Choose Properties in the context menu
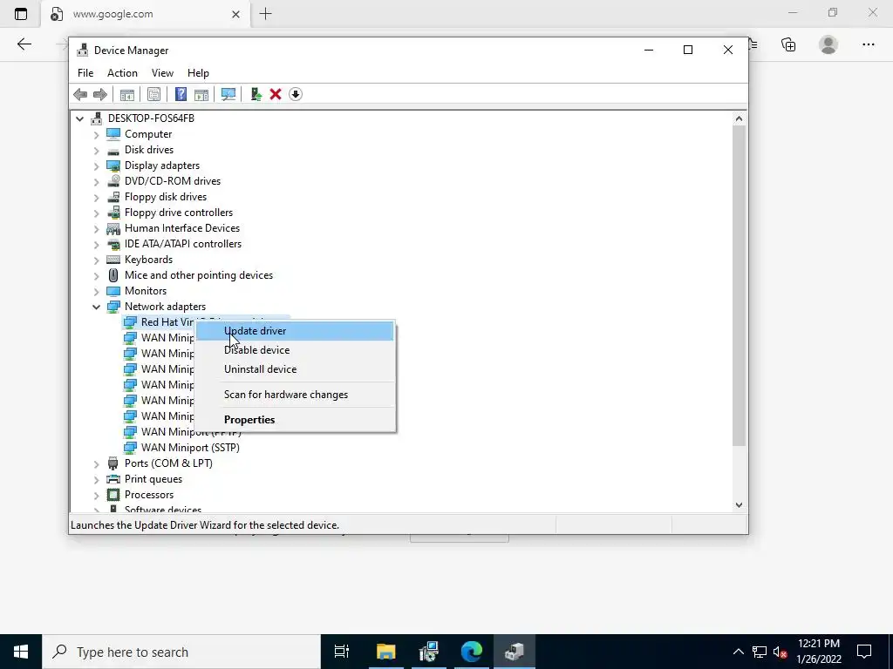 point(295,419)
